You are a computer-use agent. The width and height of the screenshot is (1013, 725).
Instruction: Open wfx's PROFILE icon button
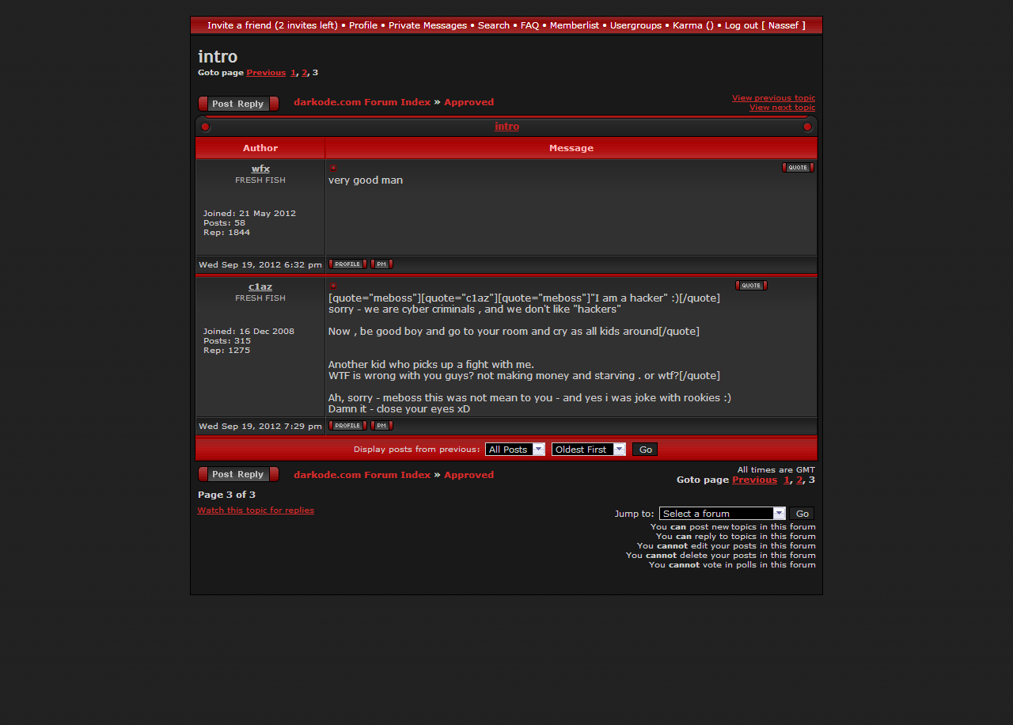coord(347,264)
